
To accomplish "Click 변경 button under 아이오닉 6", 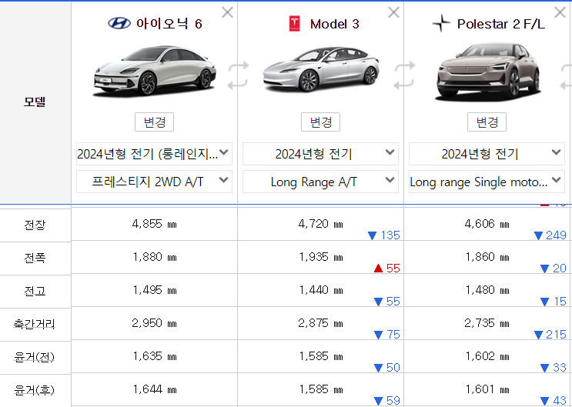I will (154, 122).
